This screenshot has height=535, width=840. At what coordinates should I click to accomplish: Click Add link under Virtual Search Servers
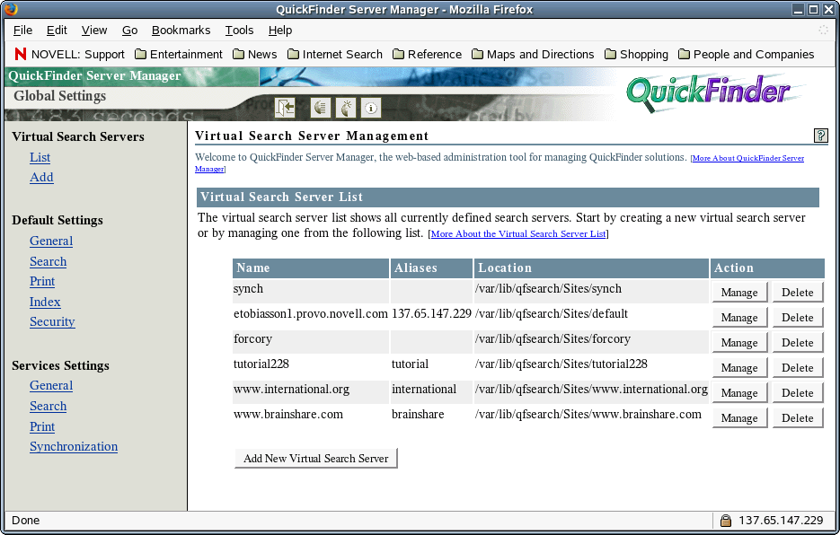pos(41,177)
